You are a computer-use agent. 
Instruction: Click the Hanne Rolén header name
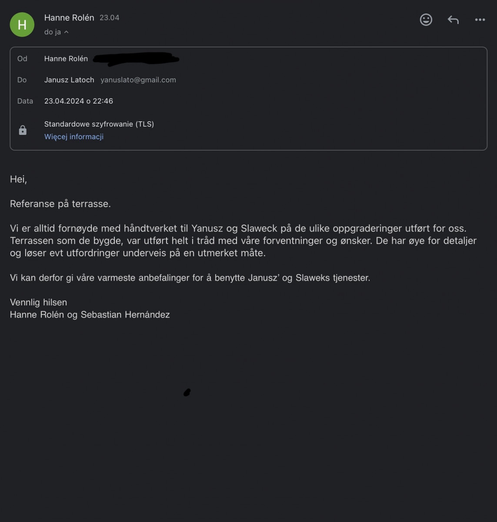tap(69, 18)
